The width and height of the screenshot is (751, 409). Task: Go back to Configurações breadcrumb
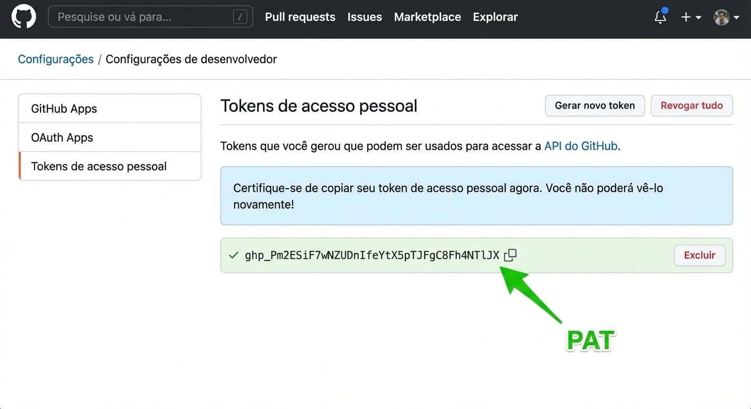[56, 59]
